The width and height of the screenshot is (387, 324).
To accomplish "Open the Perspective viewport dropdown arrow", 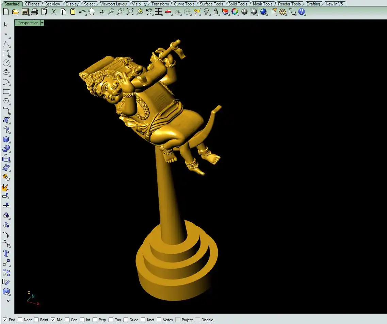I will (42, 23).
